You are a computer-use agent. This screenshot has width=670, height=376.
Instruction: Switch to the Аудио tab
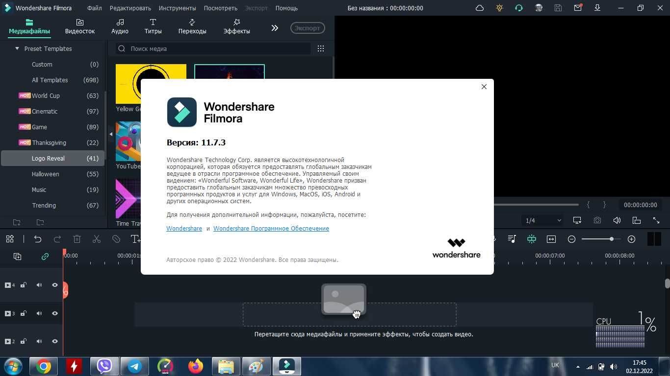coord(120,27)
